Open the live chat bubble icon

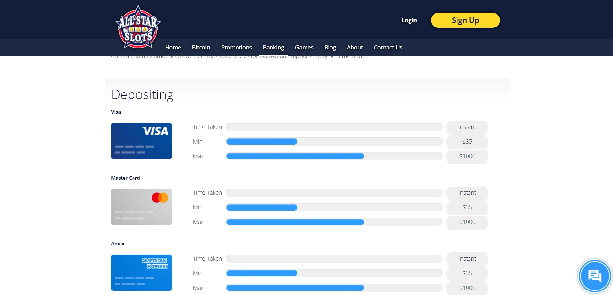pos(595,276)
